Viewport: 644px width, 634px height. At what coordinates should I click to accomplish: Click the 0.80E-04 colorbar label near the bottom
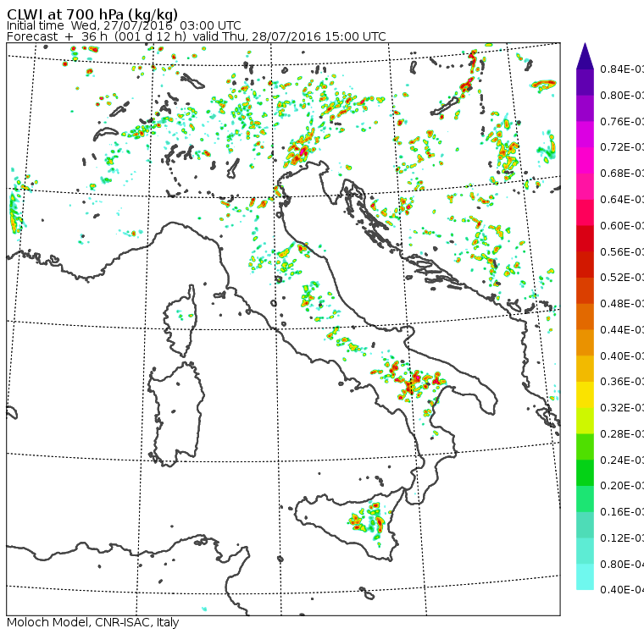click(x=622, y=565)
